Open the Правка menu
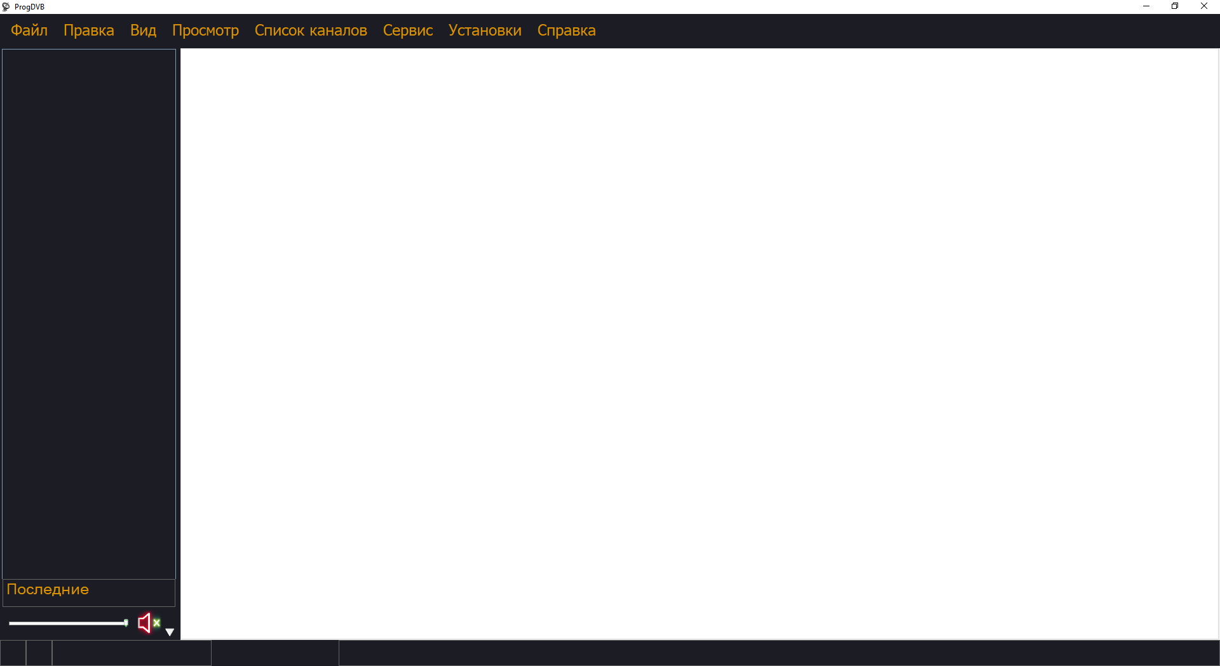The height and width of the screenshot is (666, 1220). [89, 30]
